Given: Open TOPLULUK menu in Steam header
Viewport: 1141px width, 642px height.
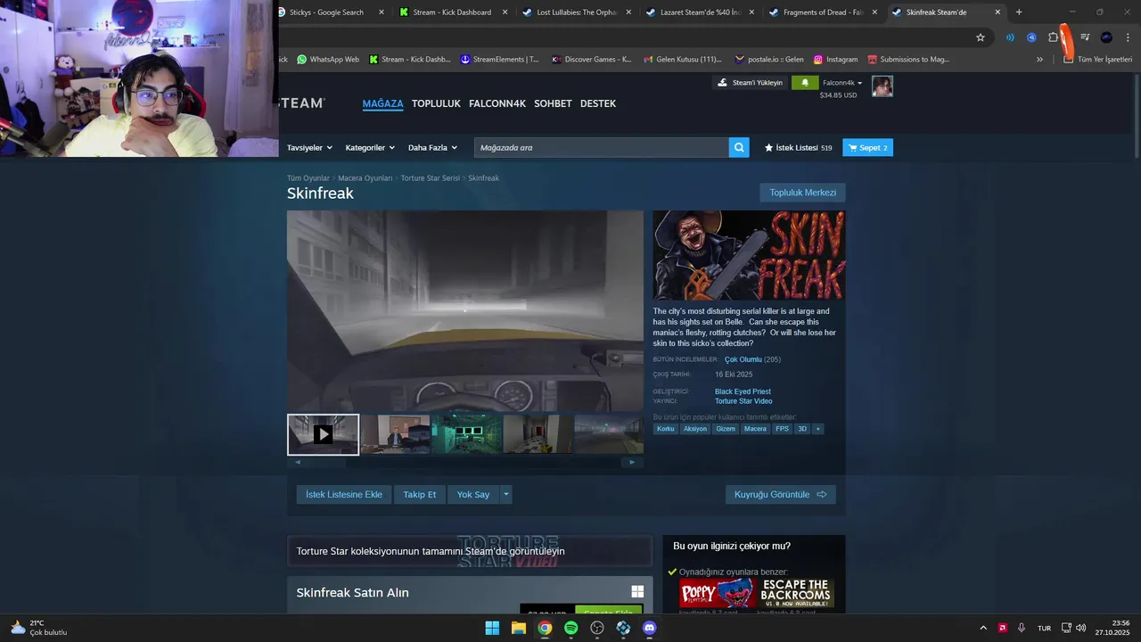Looking at the screenshot, I should (436, 103).
